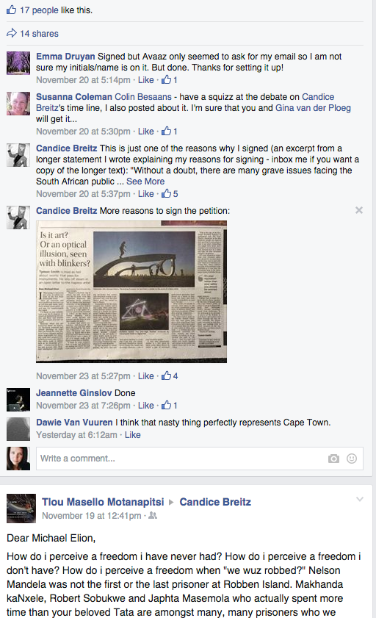Open Tlou Masello Motanapitsi's profile
The image size is (376, 618).
(103, 502)
